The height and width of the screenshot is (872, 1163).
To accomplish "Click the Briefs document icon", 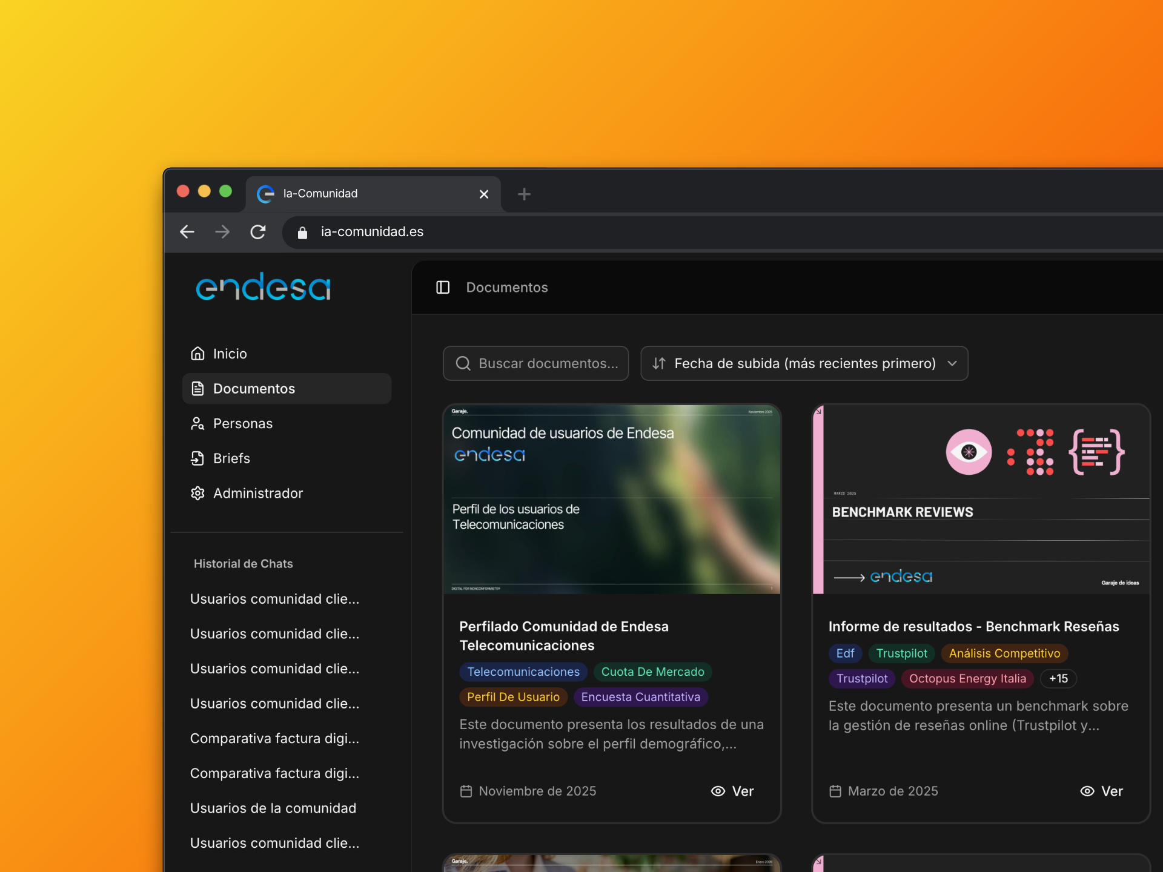I will coord(197,458).
